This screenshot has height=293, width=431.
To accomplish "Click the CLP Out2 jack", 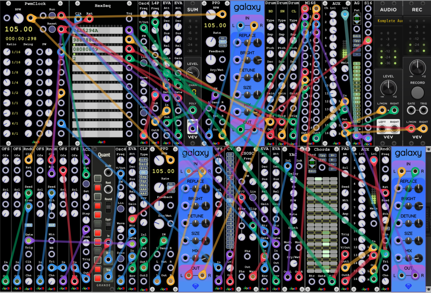I will pos(144,281).
